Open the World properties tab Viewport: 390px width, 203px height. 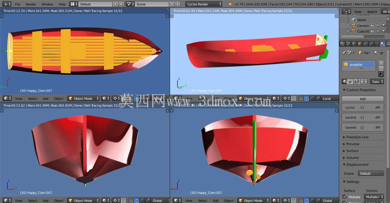[354, 44]
